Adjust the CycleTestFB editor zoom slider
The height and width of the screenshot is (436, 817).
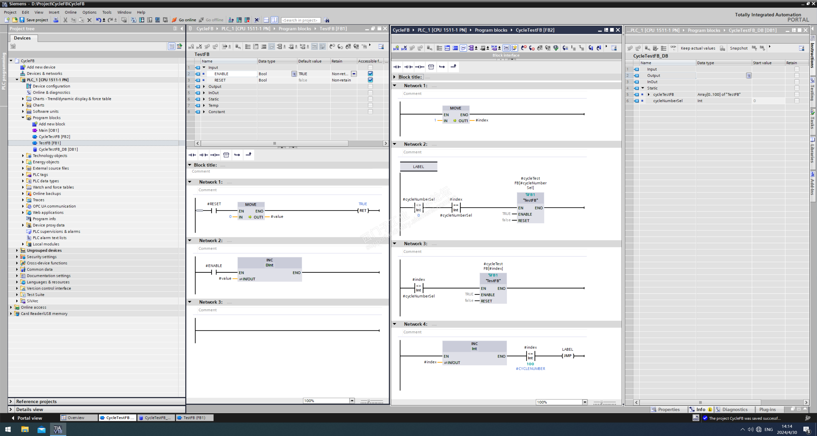pyautogui.click(x=601, y=402)
